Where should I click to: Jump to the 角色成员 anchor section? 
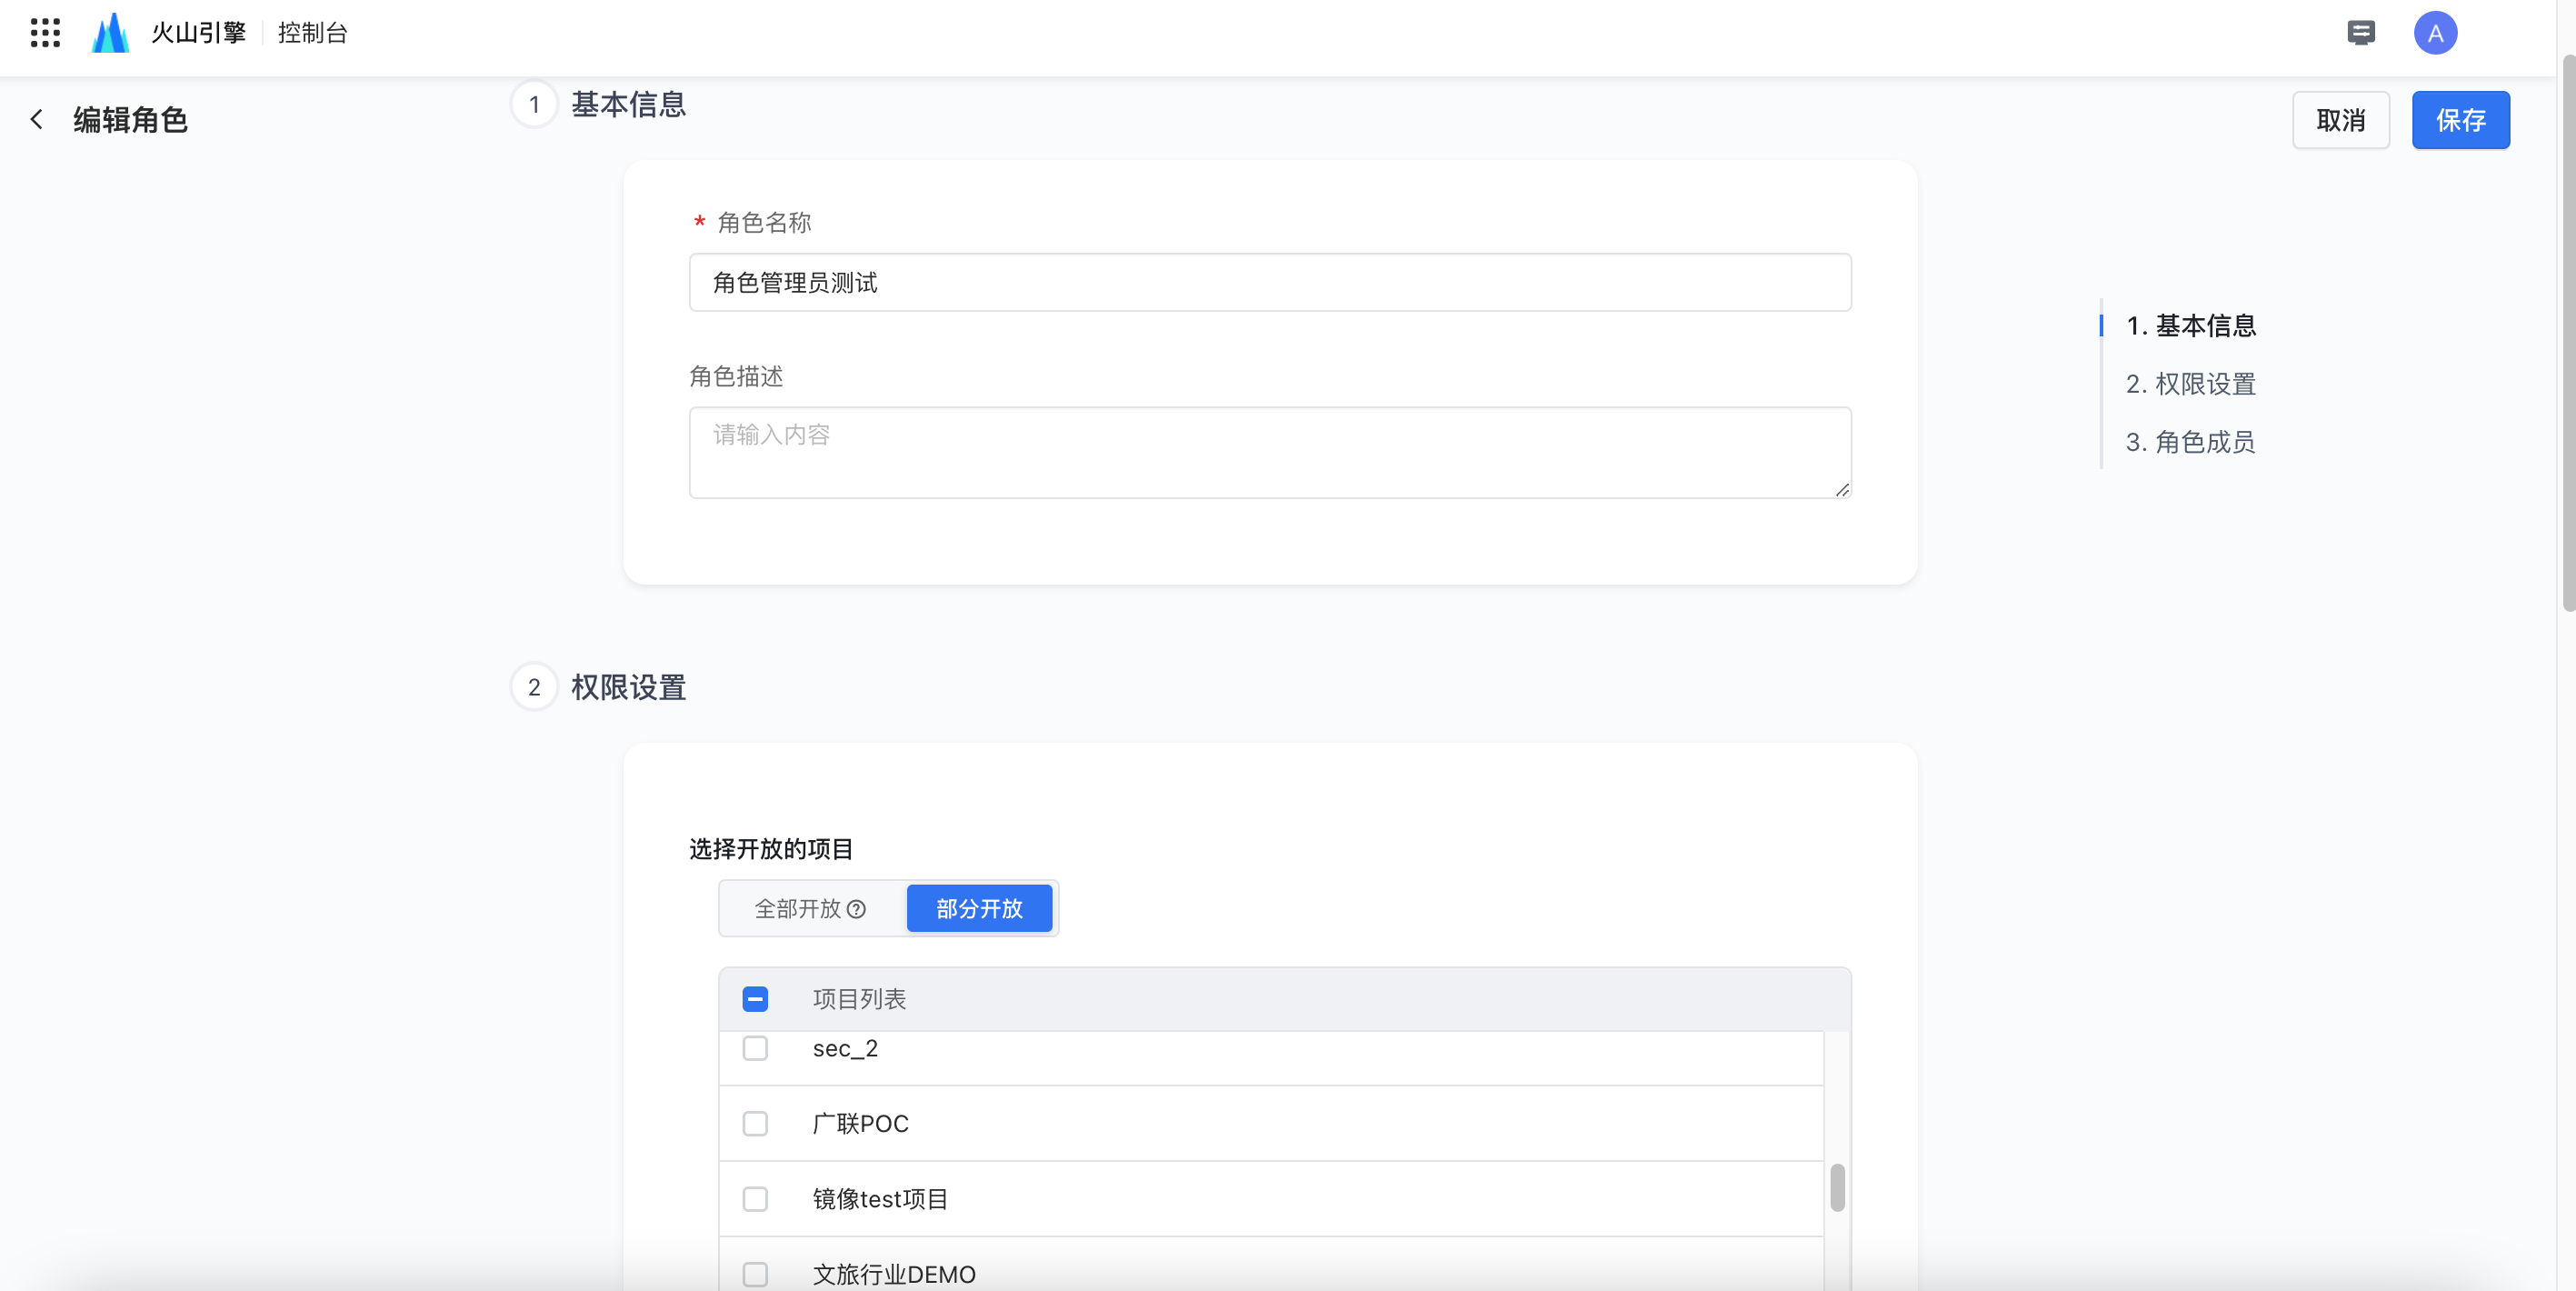click(2190, 442)
